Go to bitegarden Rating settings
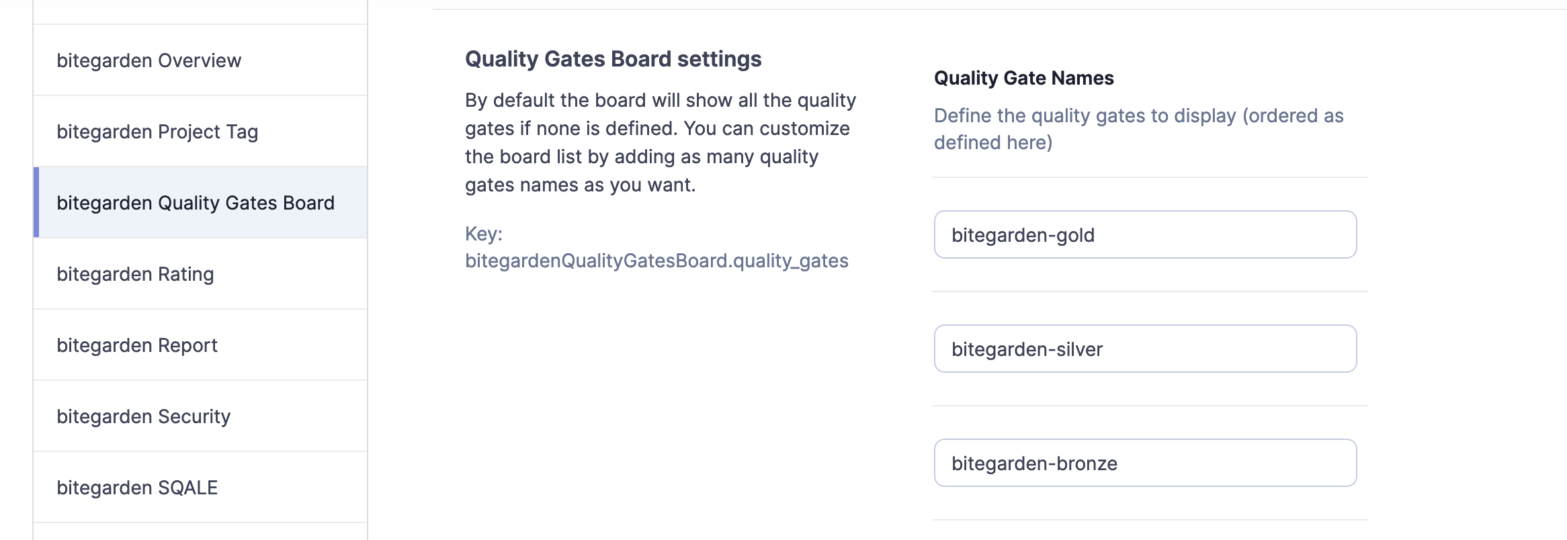 click(135, 274)
